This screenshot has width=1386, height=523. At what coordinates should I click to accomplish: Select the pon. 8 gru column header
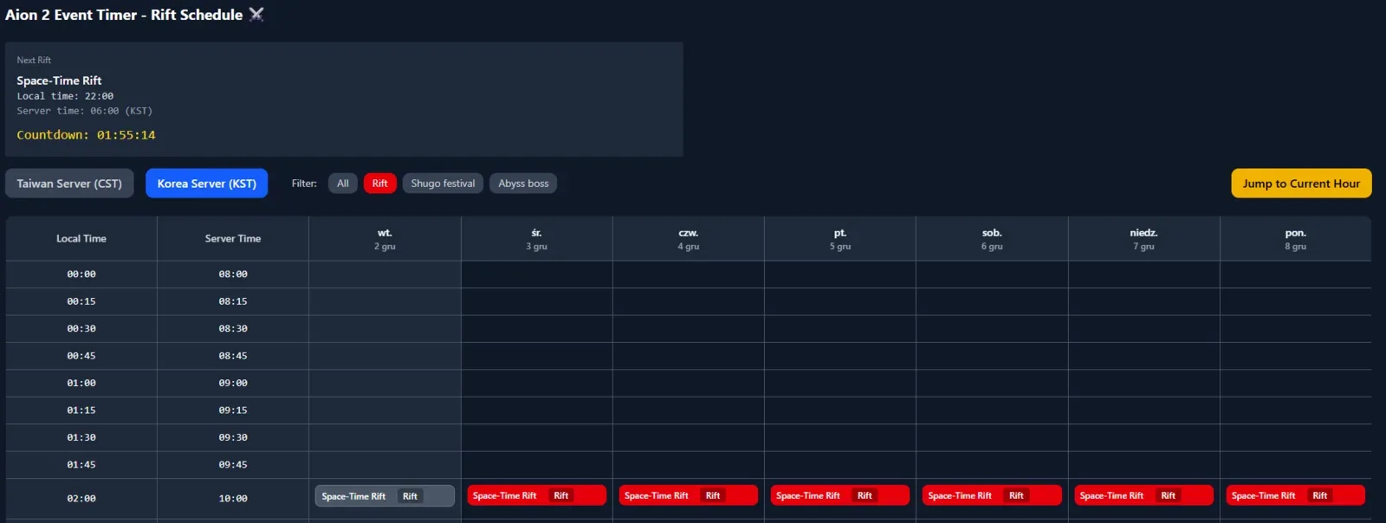pyautogui.click(x=1295, y=239)
